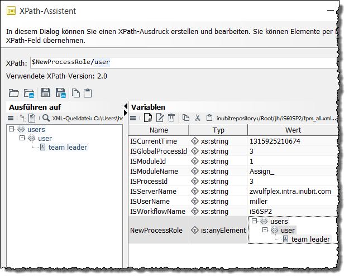Open the Variablen panel hamburger menu
Screen dimensions: 349x279
point(133,118)
